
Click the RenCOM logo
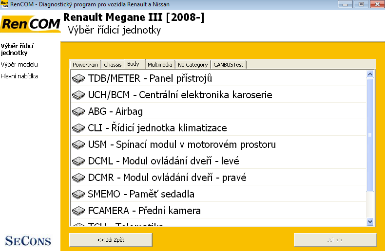[x=30, y=24]
